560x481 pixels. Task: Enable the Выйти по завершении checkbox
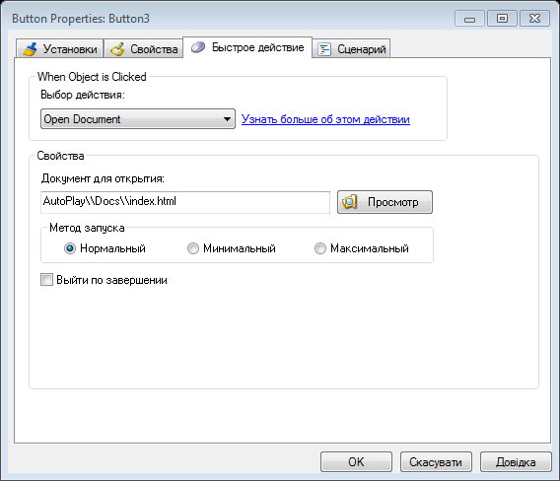click(46, 280)
